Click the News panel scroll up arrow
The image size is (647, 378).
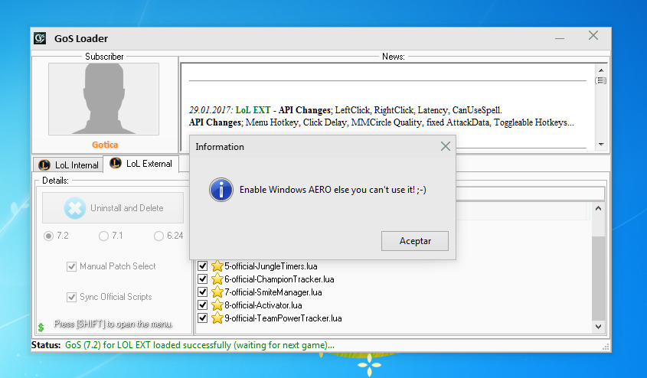tap(601, 70)
